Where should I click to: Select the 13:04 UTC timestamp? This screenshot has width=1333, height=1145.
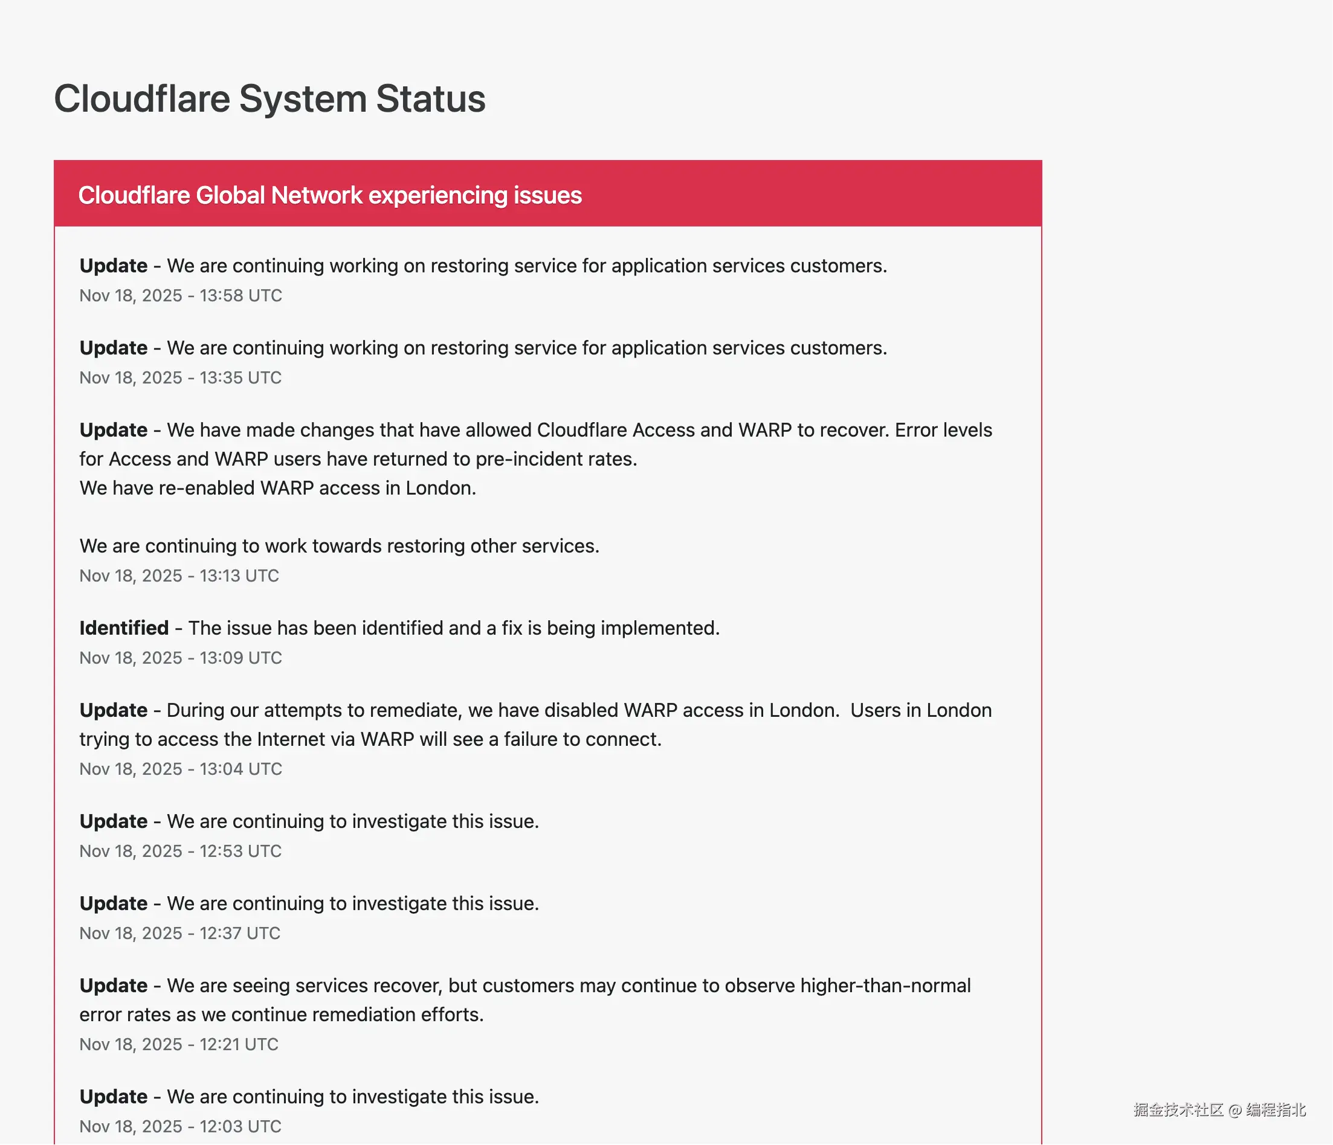pos(181,769)
